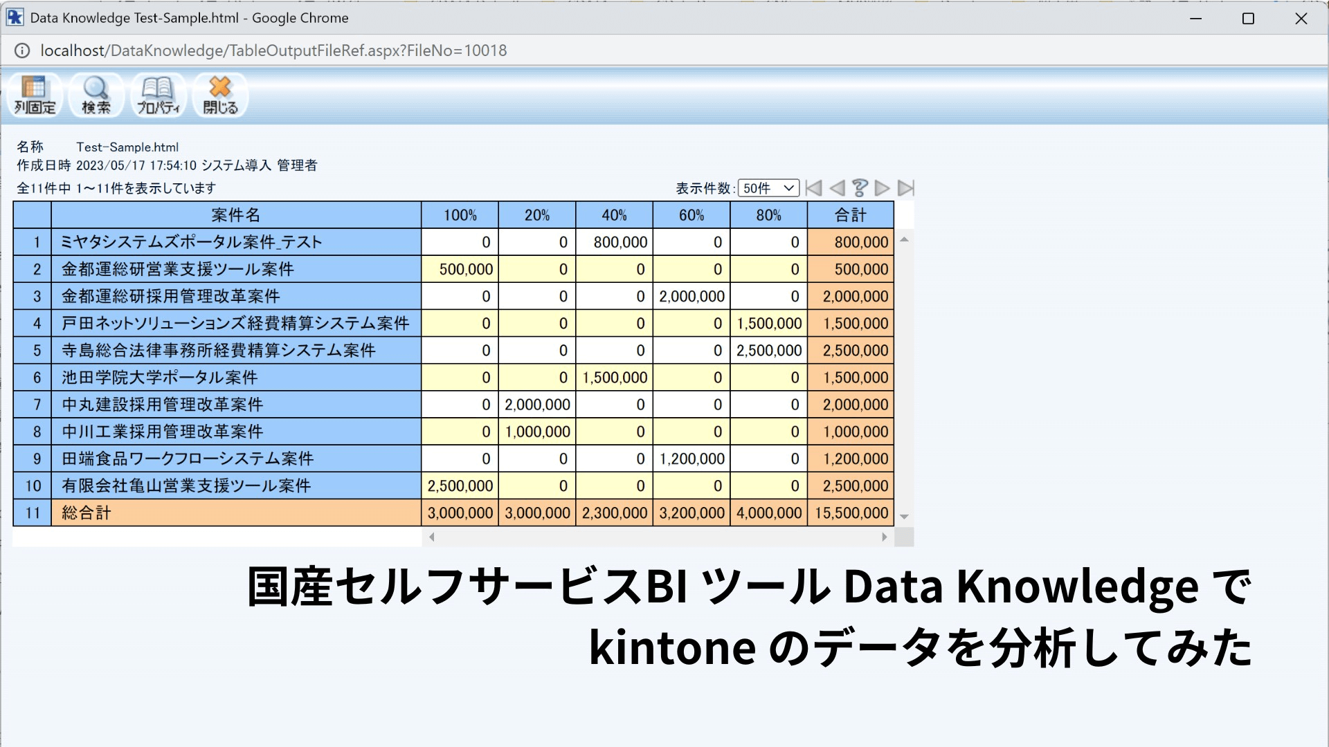This screenshot has width=1329, height=747.
Task: Open the 検索 (search) tool
Action: coord(96,95)
